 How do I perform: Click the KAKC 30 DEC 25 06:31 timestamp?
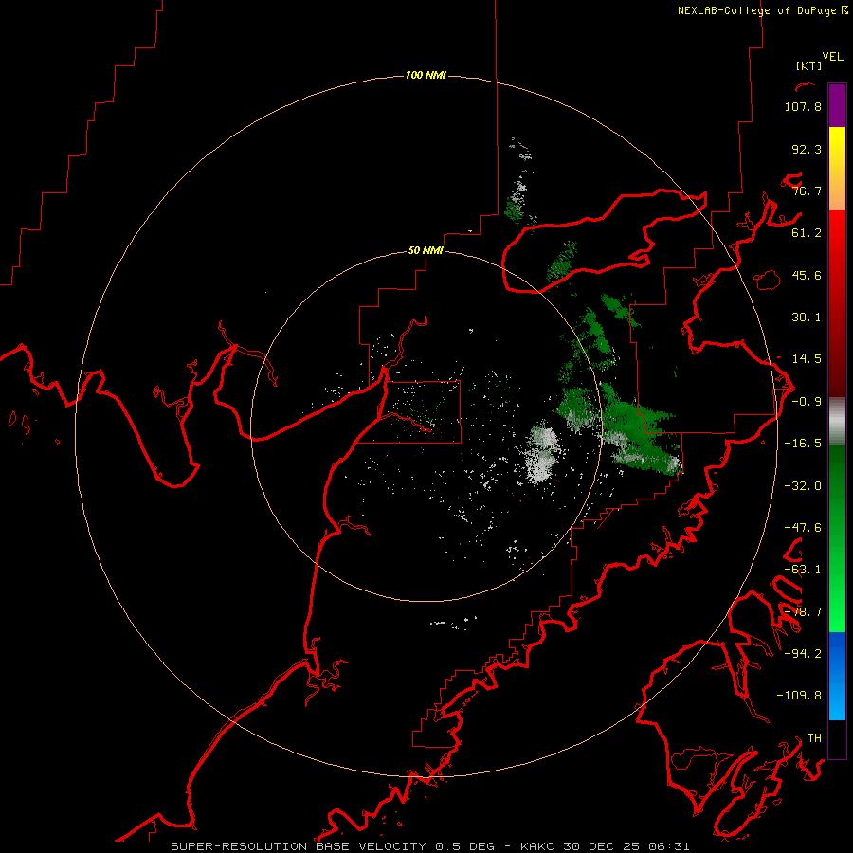605,846
